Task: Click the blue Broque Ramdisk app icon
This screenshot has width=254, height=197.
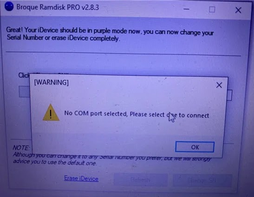Action: [x=9, y=7]
